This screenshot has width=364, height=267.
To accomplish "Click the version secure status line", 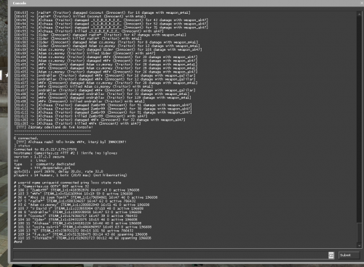I will (39, 157).
